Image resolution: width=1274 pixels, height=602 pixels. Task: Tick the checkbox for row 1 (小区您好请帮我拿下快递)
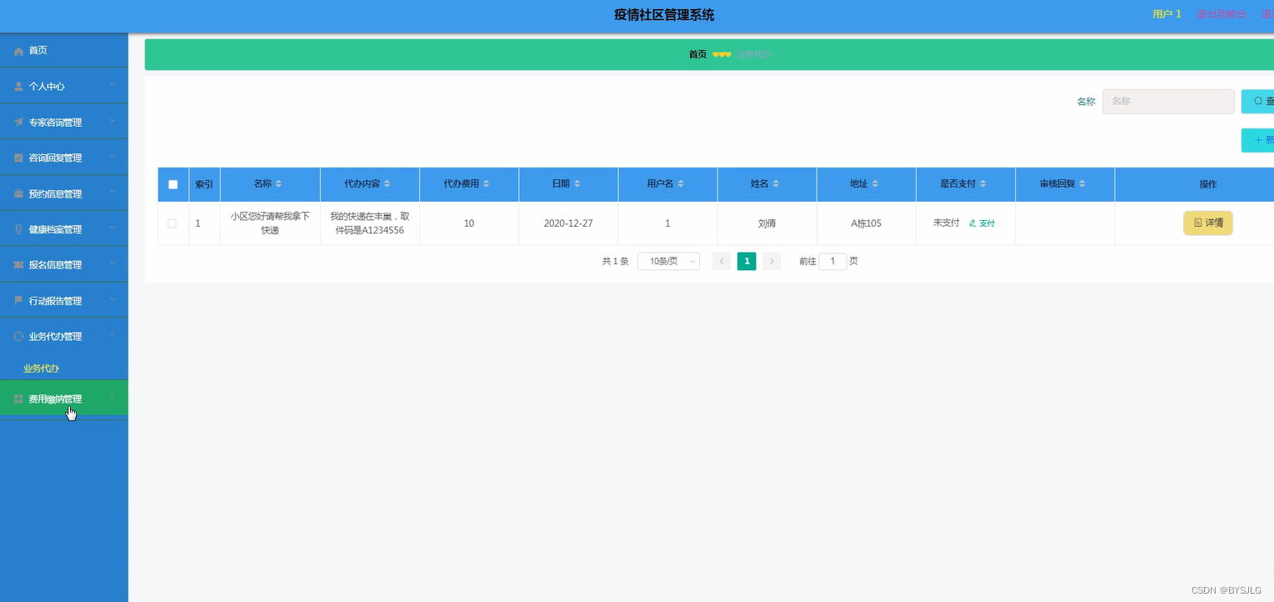pos(172,223)
